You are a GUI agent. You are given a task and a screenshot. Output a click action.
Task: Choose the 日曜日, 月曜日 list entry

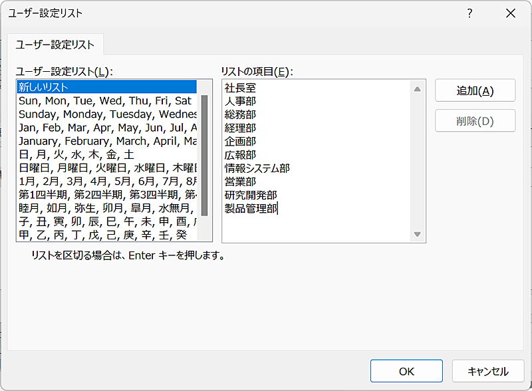[x=106, y=168]
